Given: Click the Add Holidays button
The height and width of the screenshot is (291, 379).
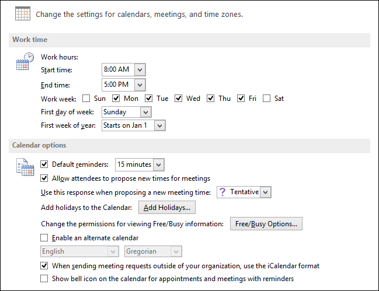Looking at the screenshot, I should click(x=166, y=208).
